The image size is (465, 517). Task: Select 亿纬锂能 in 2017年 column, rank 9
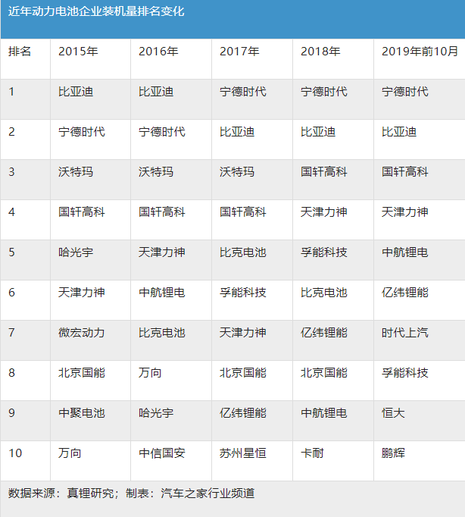pyautogui.click(x=243, y=413)
